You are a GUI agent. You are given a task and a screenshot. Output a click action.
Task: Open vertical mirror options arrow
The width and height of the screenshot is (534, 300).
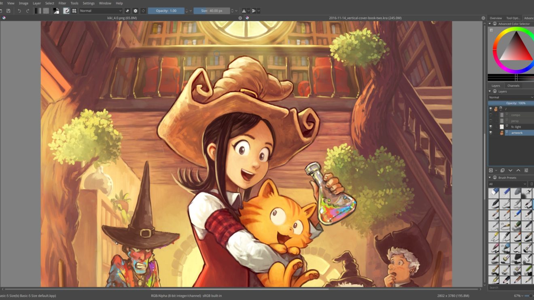(259, 11)
